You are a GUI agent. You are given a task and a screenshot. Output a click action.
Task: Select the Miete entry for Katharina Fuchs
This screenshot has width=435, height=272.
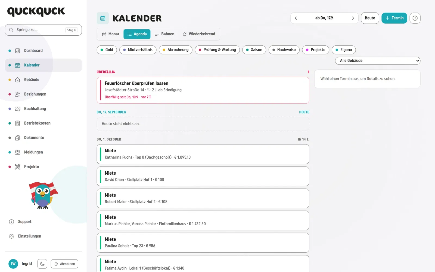[203, 154]
